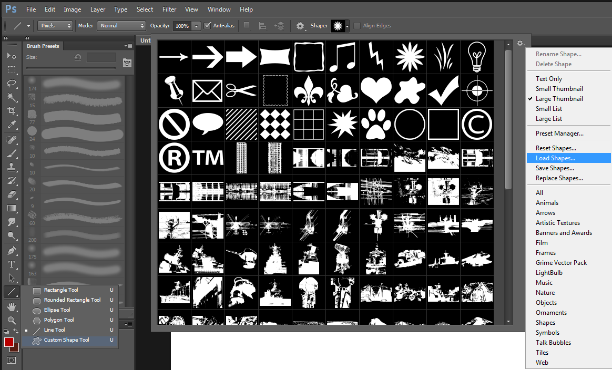The image size is (612, 370).
Task: Check the Small Thumbnail display option
Action: pos(559,88)
